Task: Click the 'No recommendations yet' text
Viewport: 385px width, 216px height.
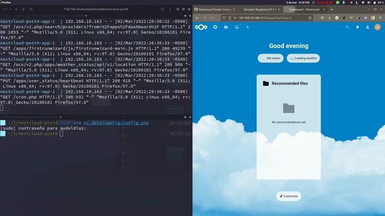Action: (289, 122)
